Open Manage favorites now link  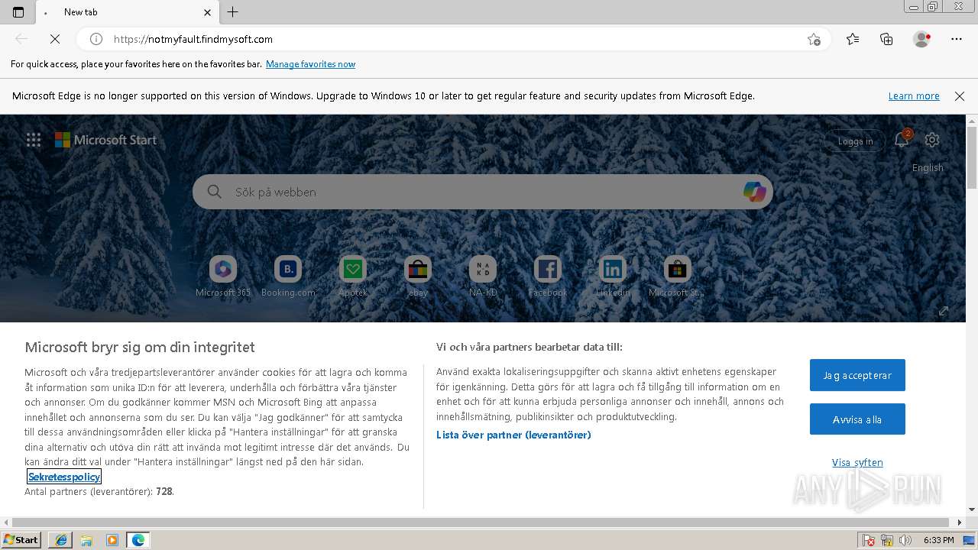point(310,64)
